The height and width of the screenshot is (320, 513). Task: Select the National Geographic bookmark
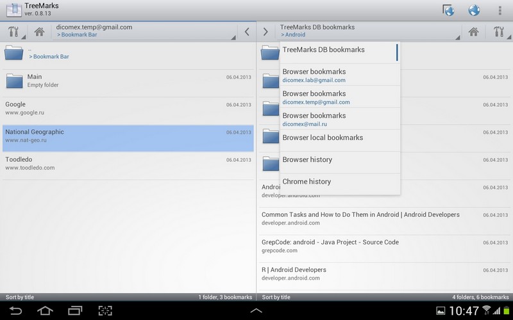128,138
